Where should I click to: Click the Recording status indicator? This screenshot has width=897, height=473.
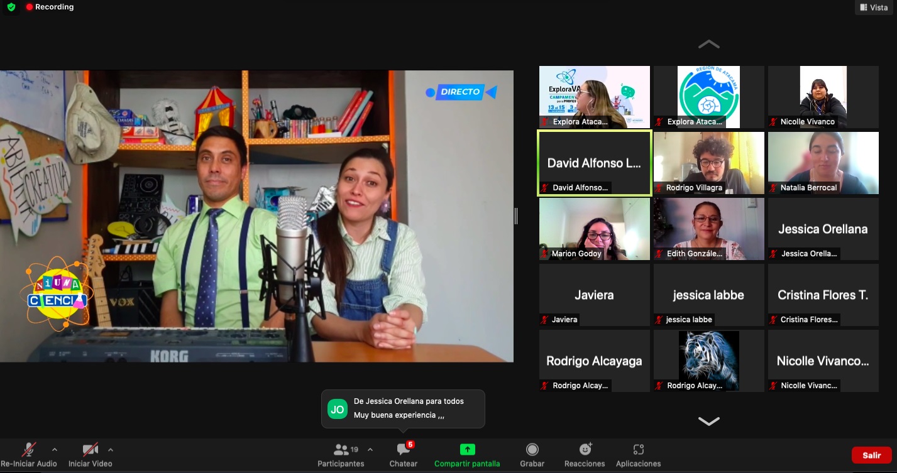click(x=50, y=7)
